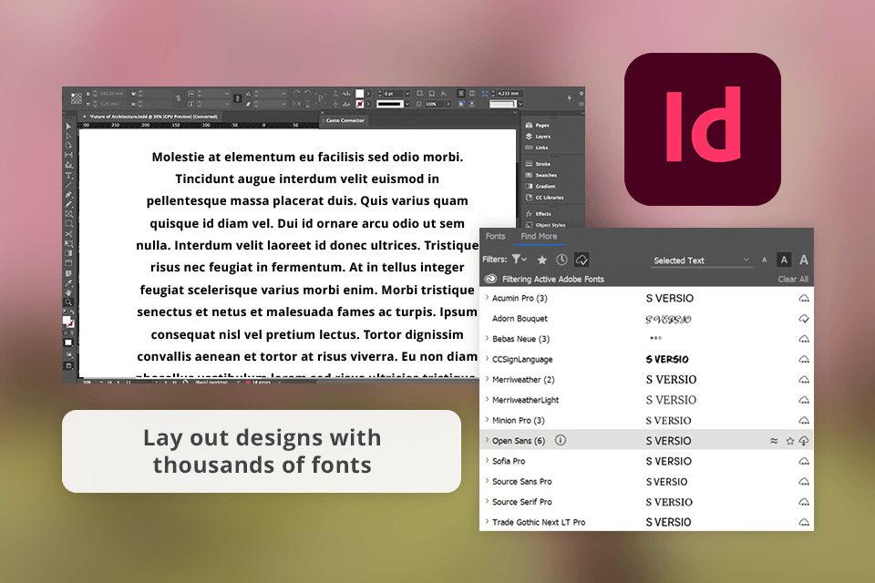This screenshot has width=875, height=583.
Task: Show info for Open Sans font
Action: (561, 440)
